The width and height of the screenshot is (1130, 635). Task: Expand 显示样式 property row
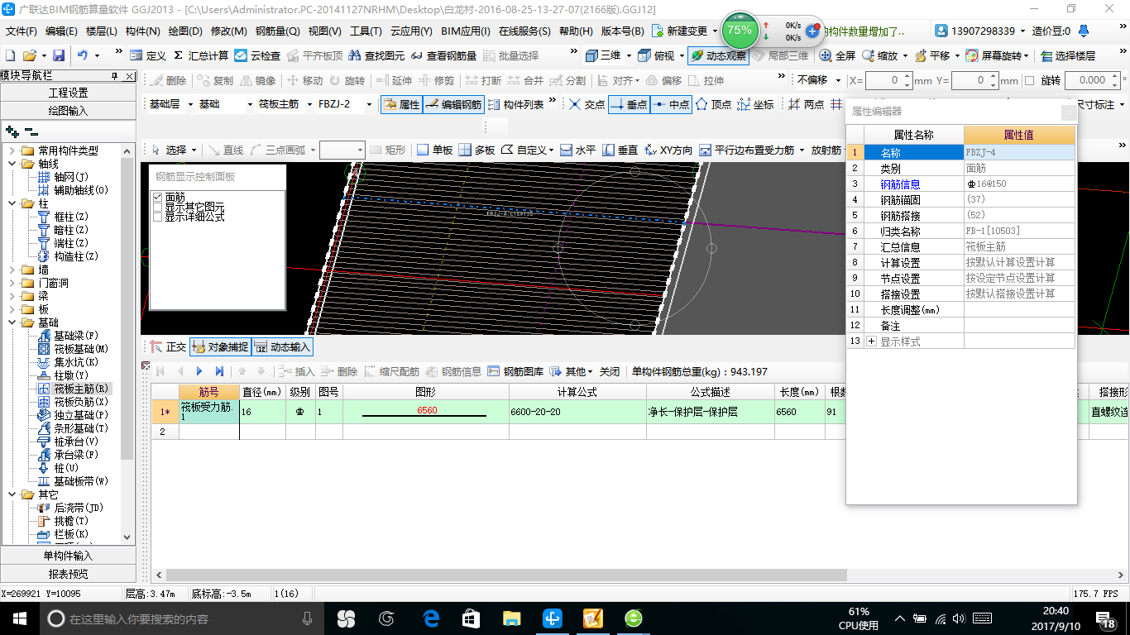pyautogui.click(x=871, y=341)
